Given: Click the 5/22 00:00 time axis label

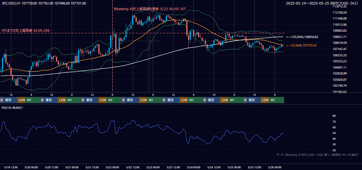Looking at the screenshot, I should 112,167.
